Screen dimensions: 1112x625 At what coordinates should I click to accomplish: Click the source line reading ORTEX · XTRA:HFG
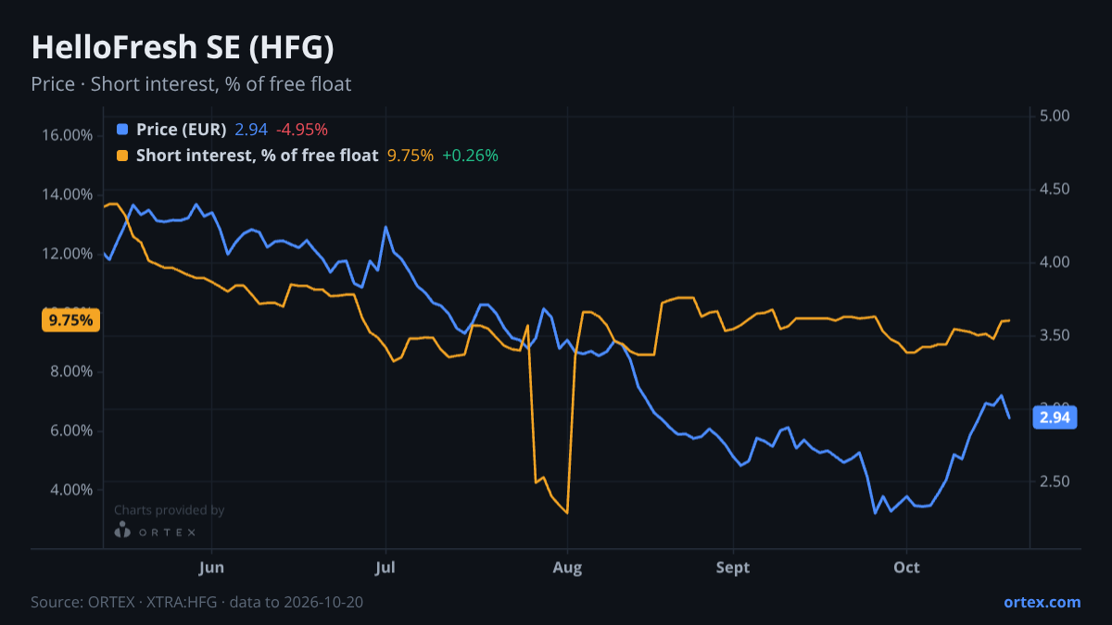(x=196, y=602)
